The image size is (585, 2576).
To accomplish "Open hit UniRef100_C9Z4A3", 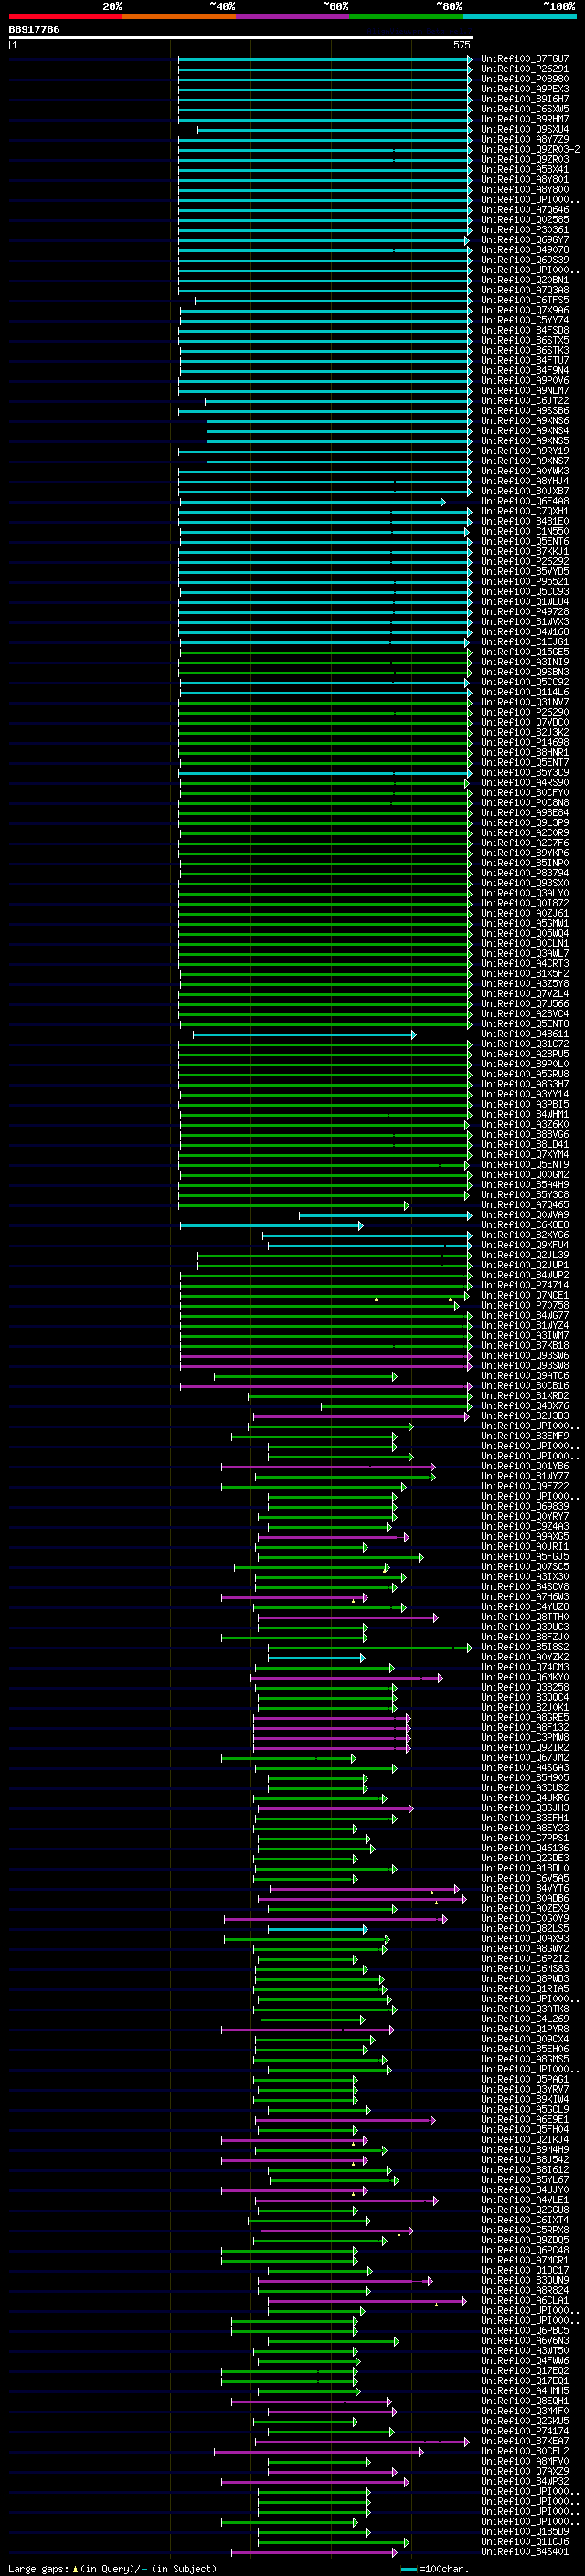I will click(524, 1526).
